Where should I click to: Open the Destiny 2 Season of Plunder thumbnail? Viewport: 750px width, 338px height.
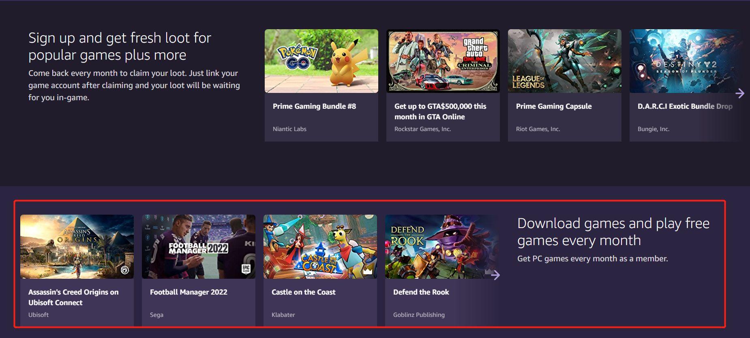(685, 61)
